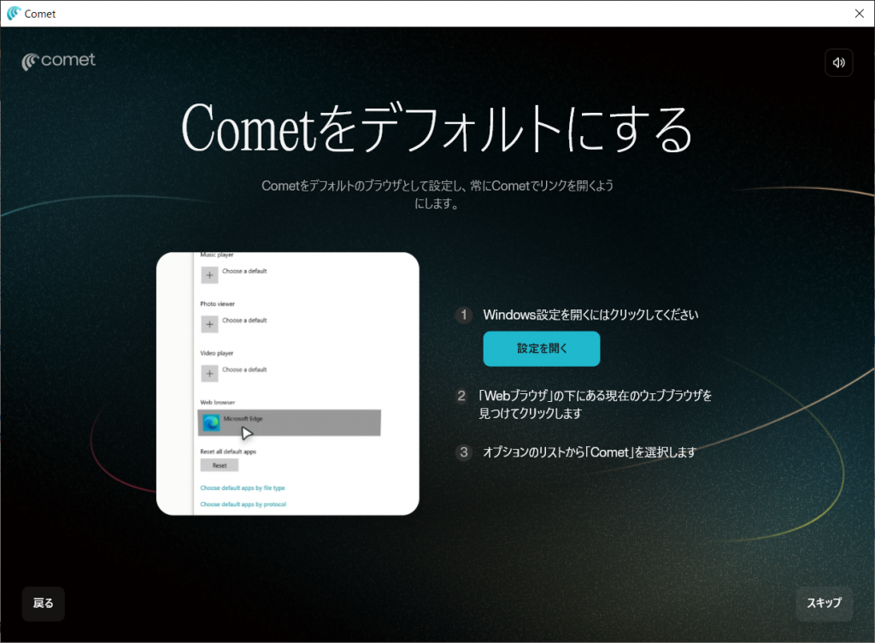The width and height of the screenshot is (875, 643).
Task: Click the step 2 number badge
Action: (462, 397)
